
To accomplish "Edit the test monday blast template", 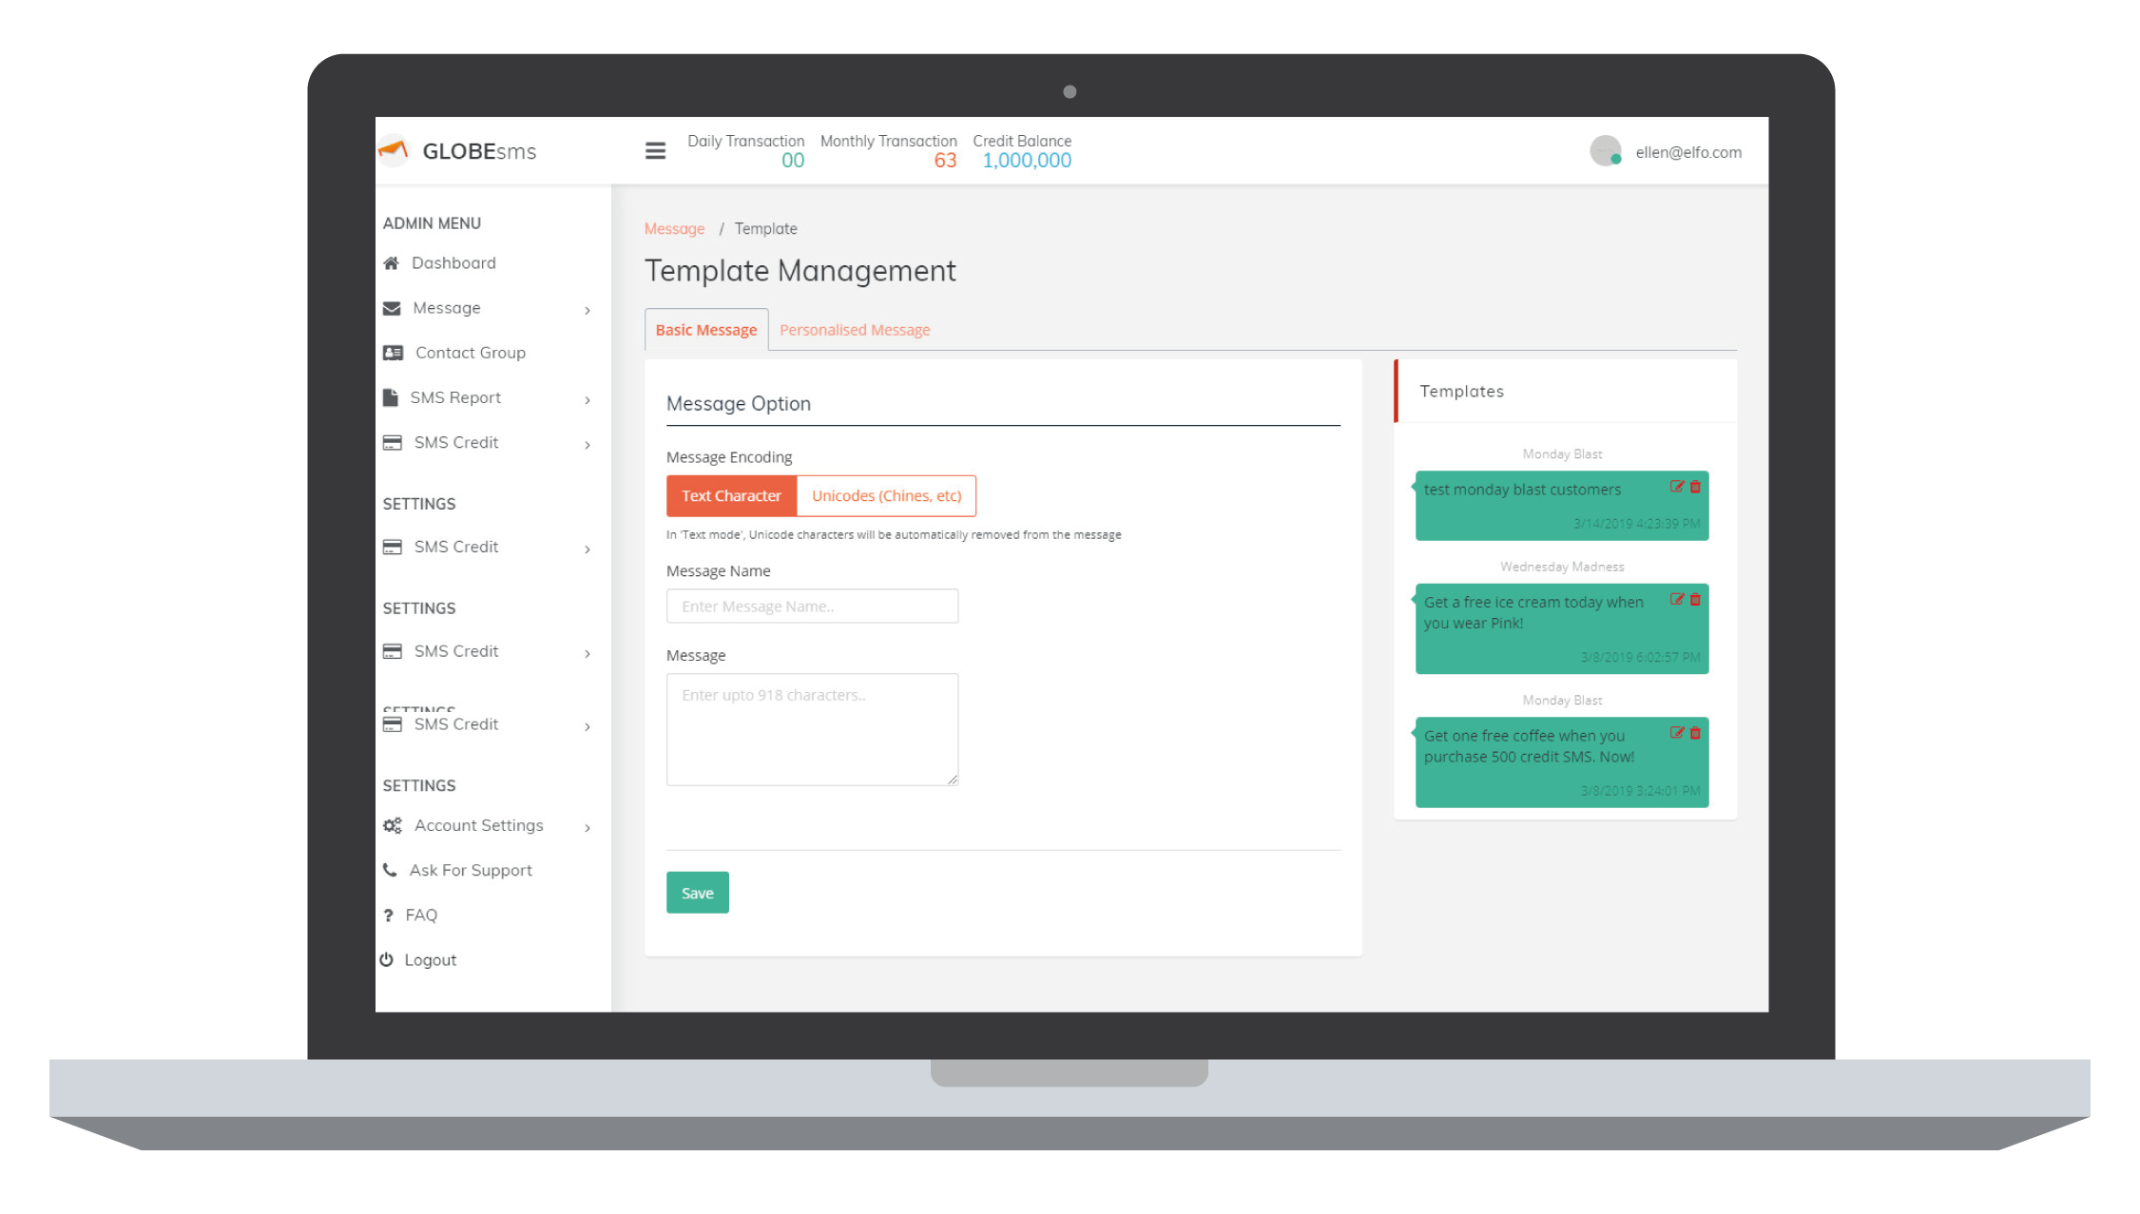I will coord(1676,487).
